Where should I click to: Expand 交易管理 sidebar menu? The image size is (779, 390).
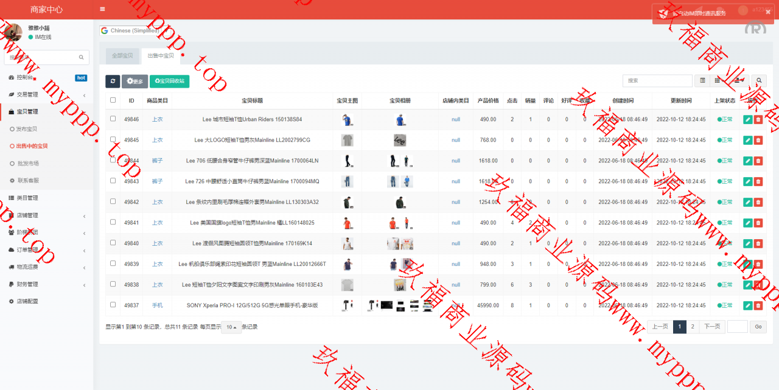pyautogui.click(x=46, y=95)
